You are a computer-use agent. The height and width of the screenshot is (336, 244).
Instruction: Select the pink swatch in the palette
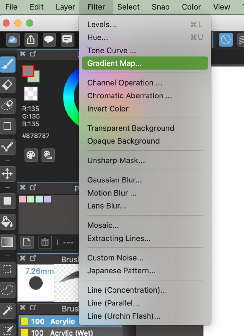[23, 199]
